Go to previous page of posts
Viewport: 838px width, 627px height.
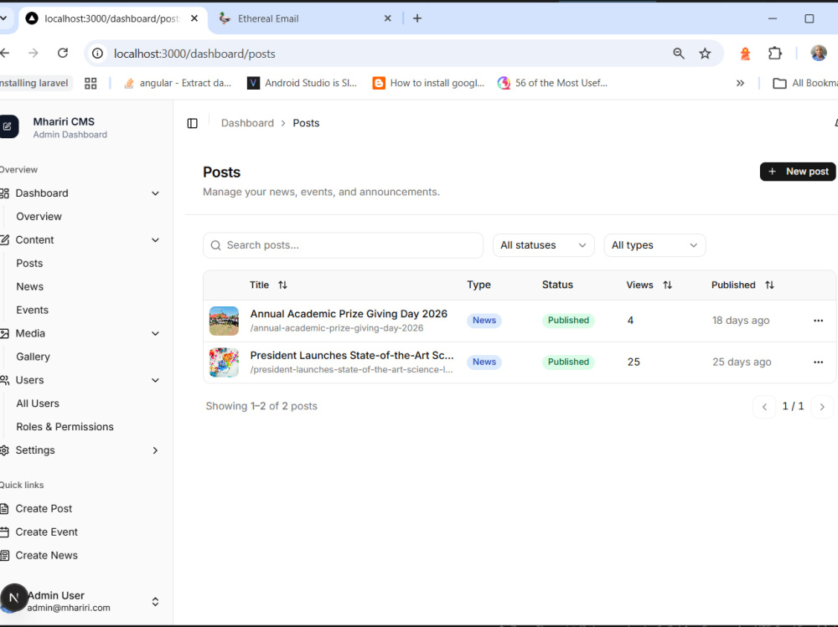[764, 407]
